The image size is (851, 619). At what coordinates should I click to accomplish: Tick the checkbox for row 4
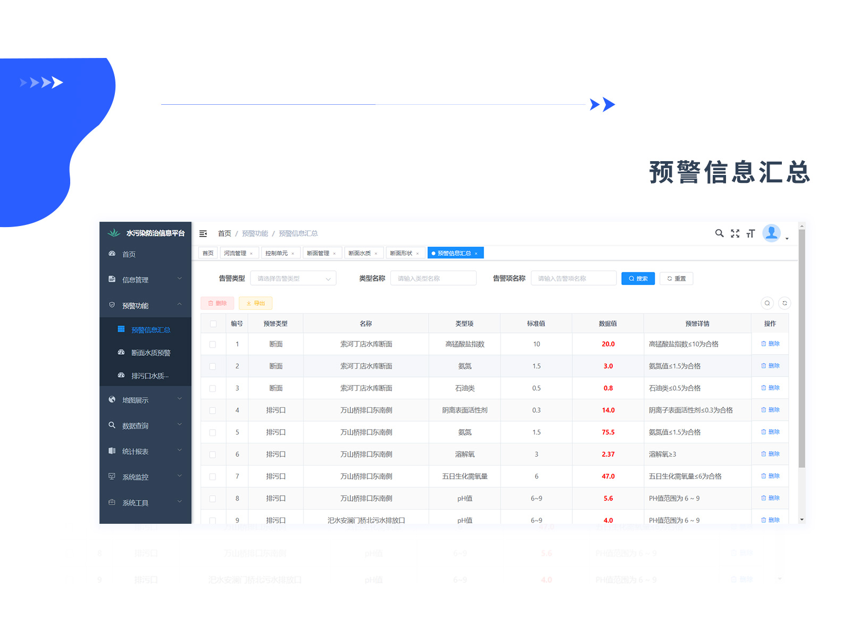tap(213, 411)
